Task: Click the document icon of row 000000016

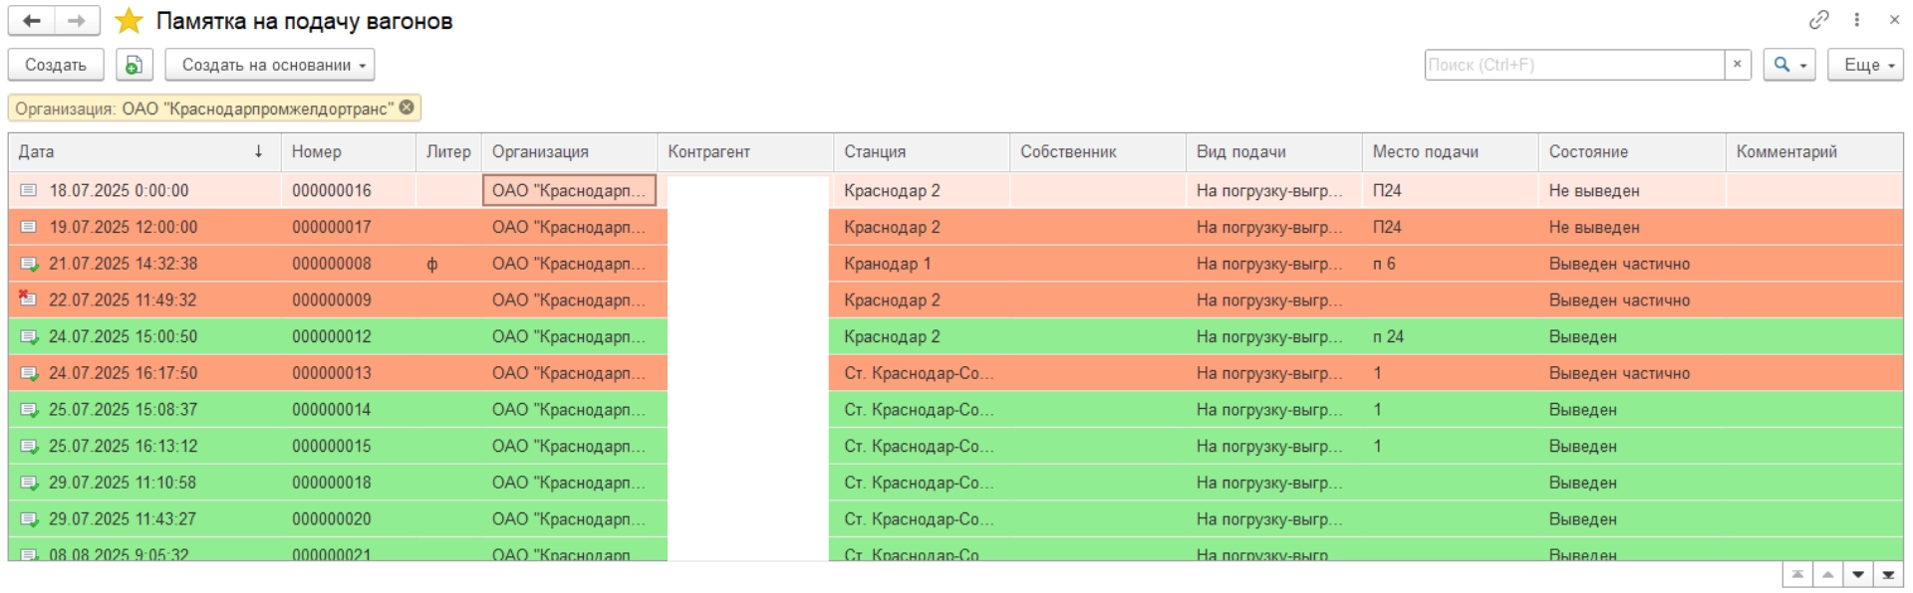Action: (x=29, y=190)
